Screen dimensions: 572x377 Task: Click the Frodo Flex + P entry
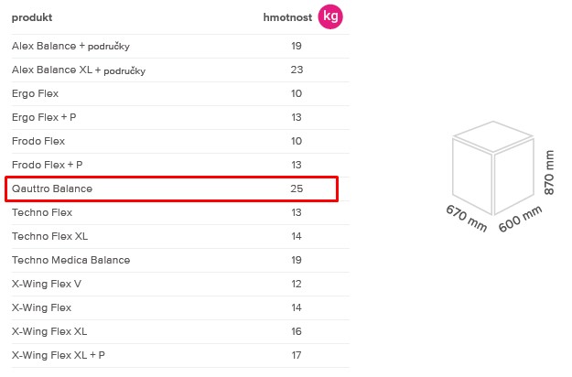pyautogui.click(x=47, y=165)
